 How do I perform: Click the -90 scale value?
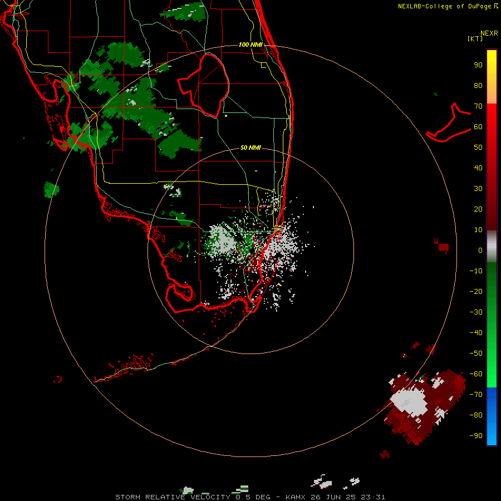[x=476, y=435]
